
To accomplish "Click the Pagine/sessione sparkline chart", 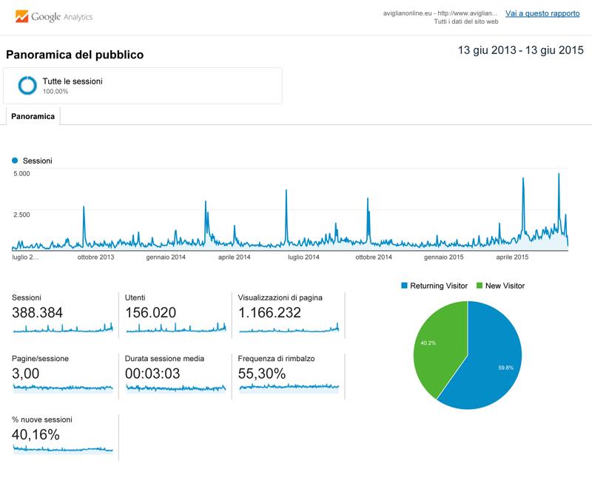I will tap(63, 387).
